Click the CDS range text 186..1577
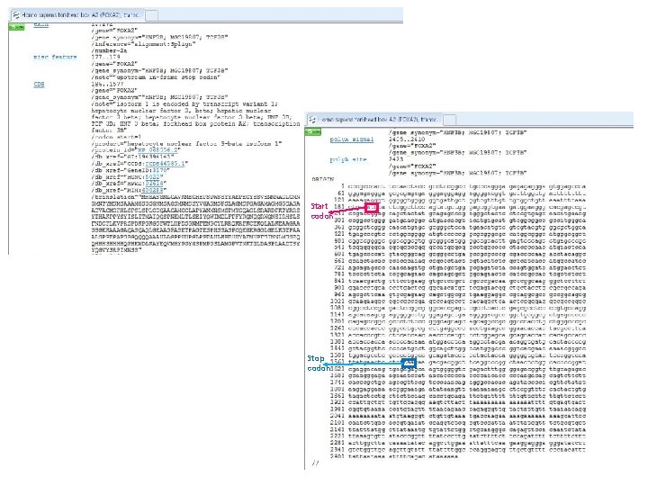The image size is (648, 486). tap(107, 85)
